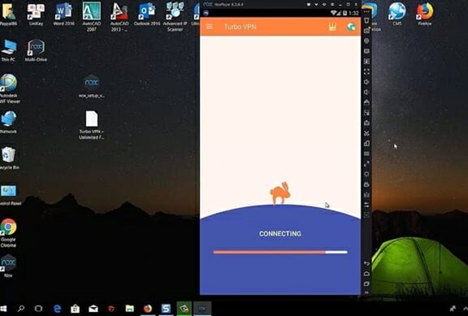Click the scissors icon in Nox sidebar
468x316 pixels.
coord(367,133)
